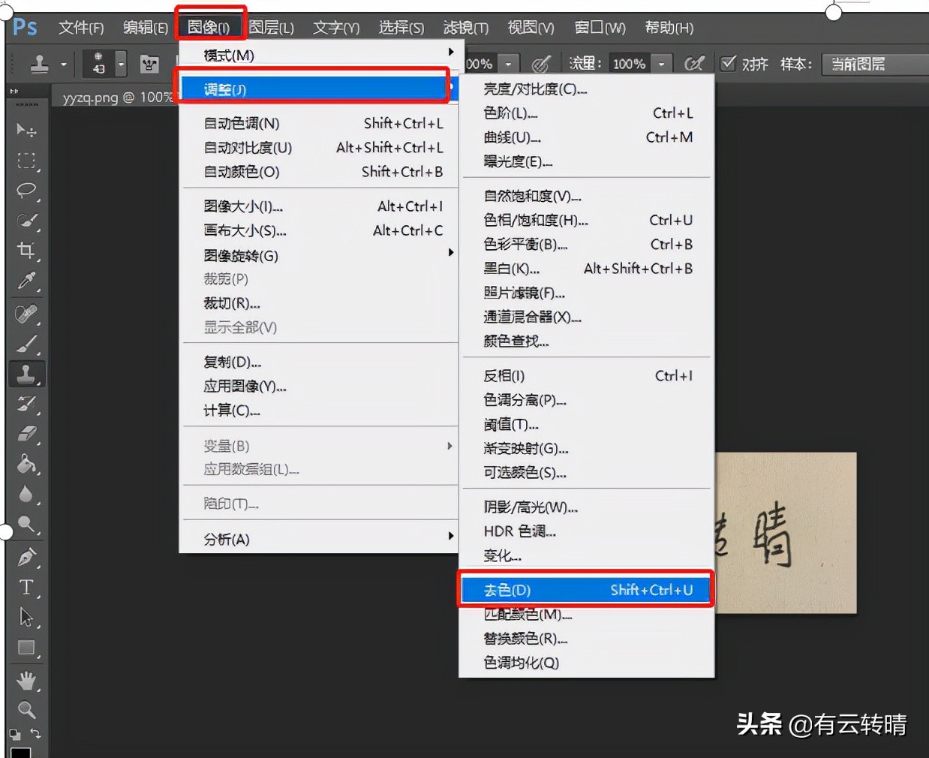Viewport: 929px width, 758px height.
Task: Select the horizontal Type tool
Action: tap(26, 588)
